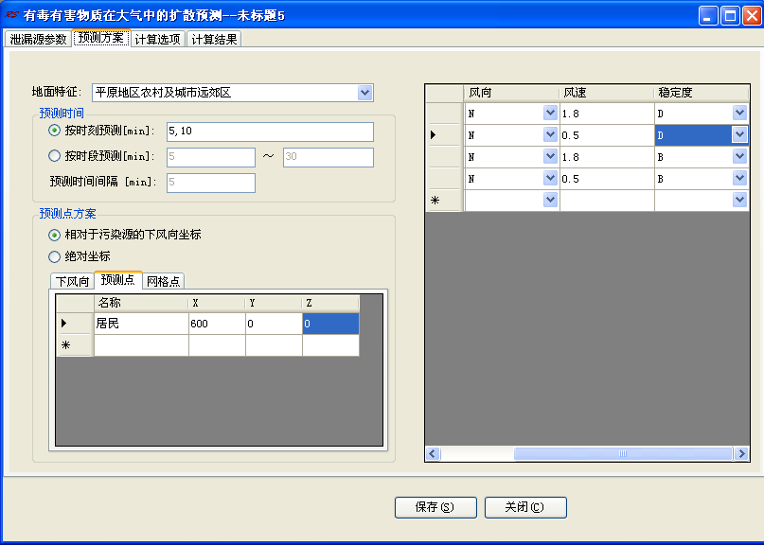Click the empty 名称 cell in new row
Image resolution: width=764 pixels, height=545 pixels.
(x=141, y=345)
